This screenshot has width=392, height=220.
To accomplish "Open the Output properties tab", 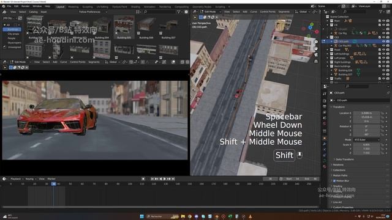I will pyautogui.click(x=325, y=107).
